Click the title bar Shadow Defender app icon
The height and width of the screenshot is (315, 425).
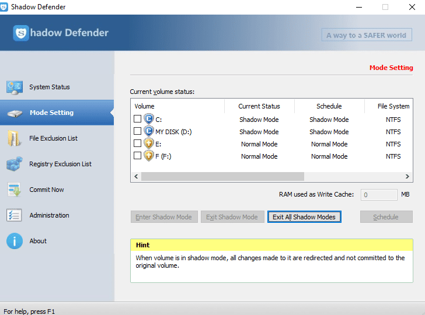click(4, 7)
